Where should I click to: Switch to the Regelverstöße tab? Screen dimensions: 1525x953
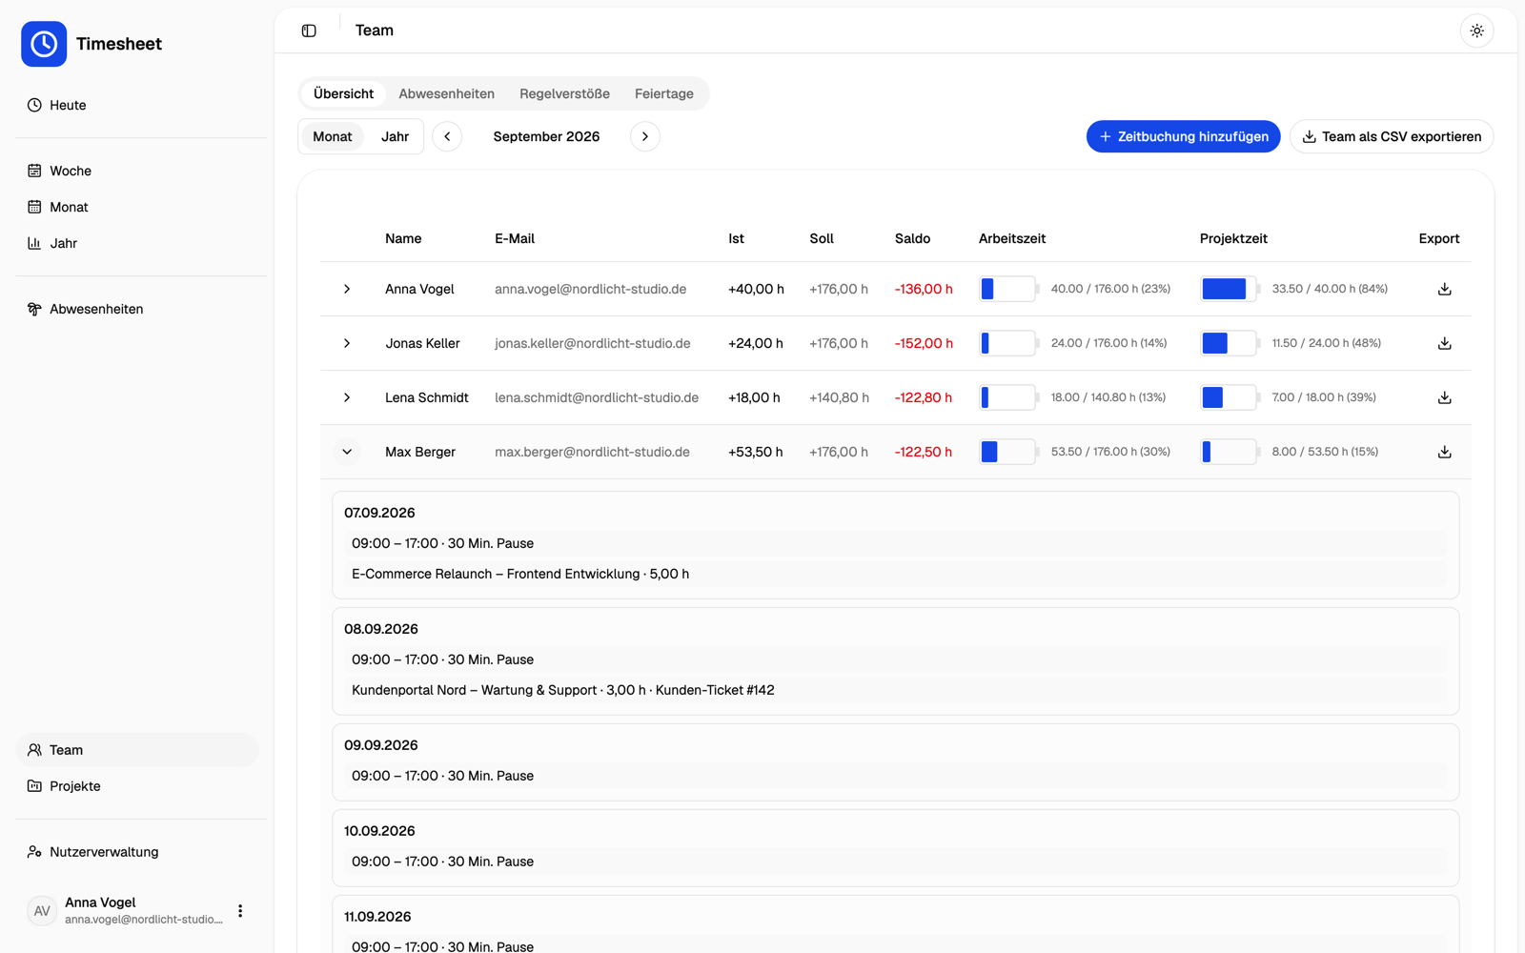pyautogui.click(x=564, y=93)
